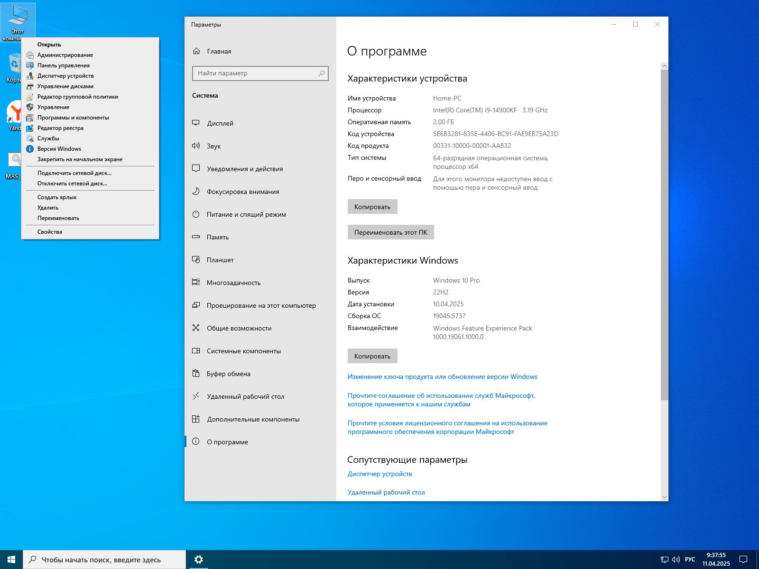
Task: Open the Общие возможности icon
Action: coord(196,328)
